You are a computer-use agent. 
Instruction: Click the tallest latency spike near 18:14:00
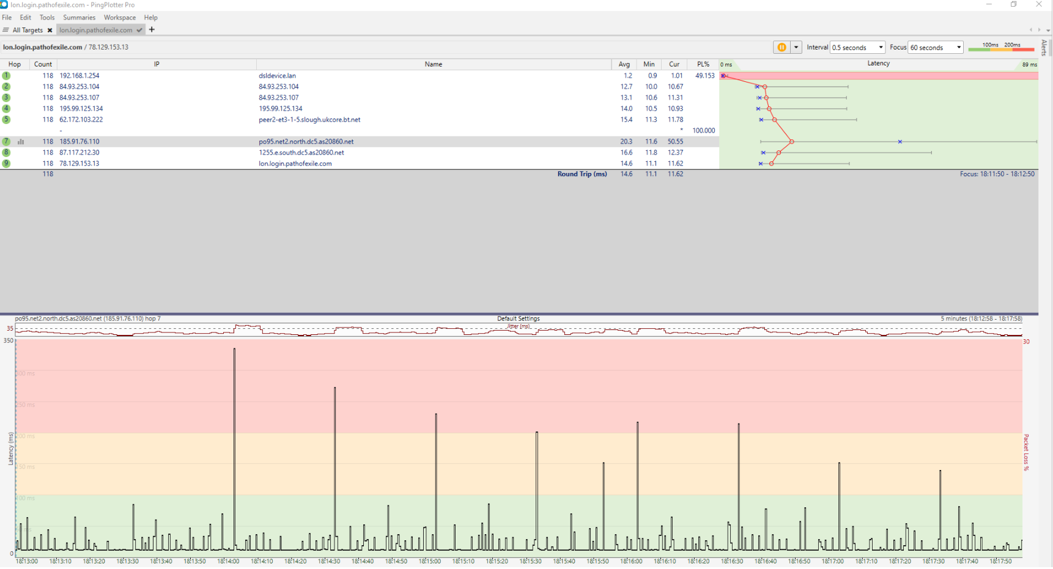click(x=234, y=449)
